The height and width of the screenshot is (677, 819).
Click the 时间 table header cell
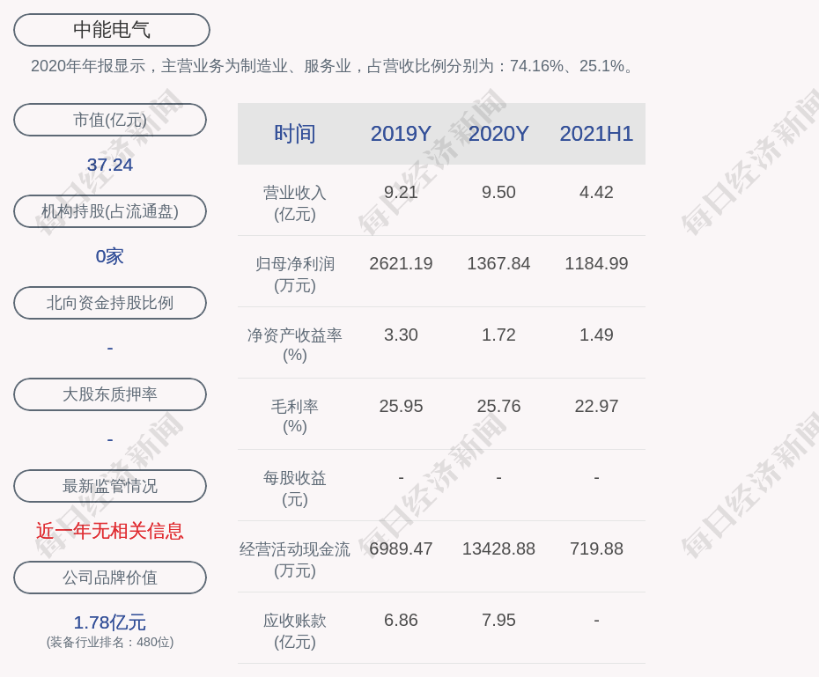[295, 134]
